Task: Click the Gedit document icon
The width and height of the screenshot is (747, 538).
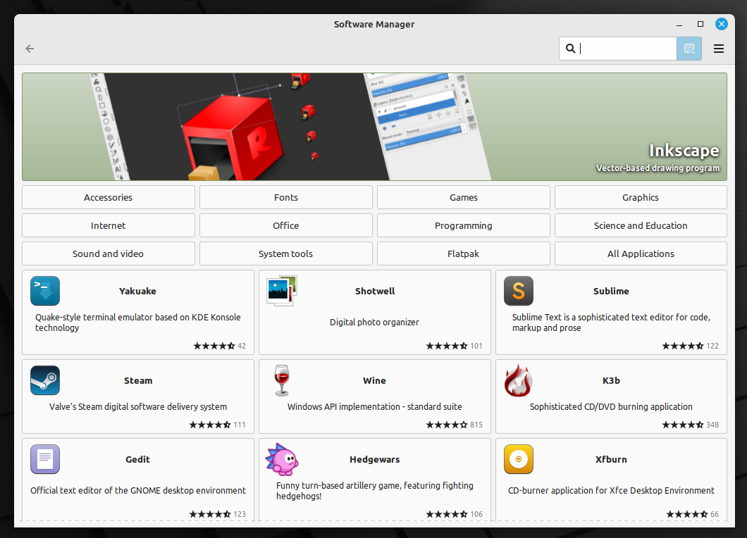Action: 45,459
